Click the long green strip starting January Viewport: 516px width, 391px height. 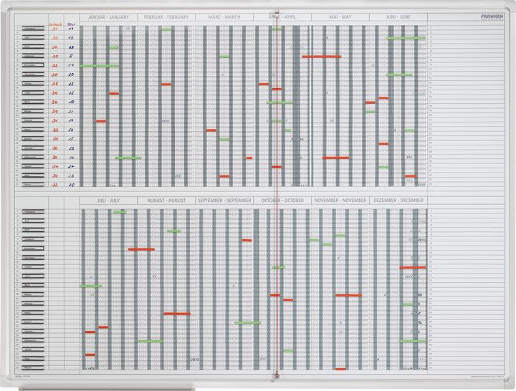pos(99,66)
